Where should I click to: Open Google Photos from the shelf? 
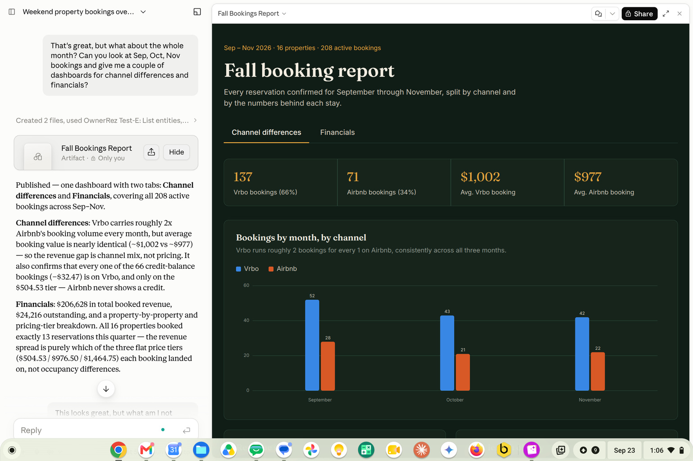coord(311,450)
